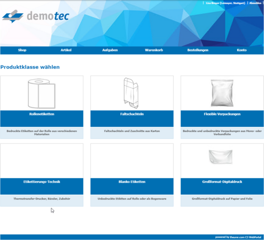Go to the Artikel menu item
The width and height of the screenshot is (264, 240).
point(66,50)
